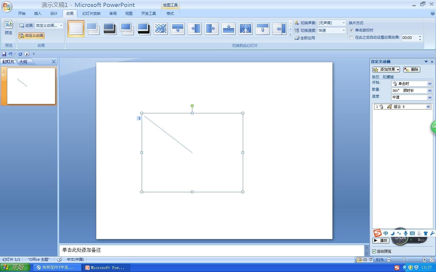Click the zoom slider handle
436x272 pixels.
(x=404, y=260)
